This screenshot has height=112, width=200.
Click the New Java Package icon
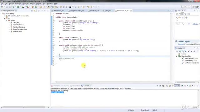pyautogui.click(x=33, y=7)
